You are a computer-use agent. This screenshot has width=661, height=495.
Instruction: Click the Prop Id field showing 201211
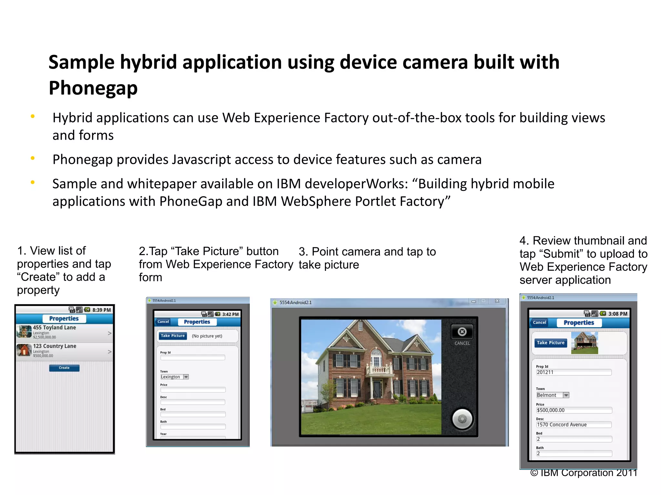tap(574, 372)
